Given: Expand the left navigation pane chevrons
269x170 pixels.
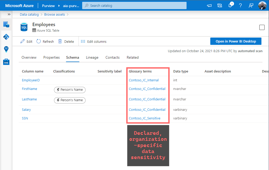Looking at the screenshot, I should click(9, 14).
